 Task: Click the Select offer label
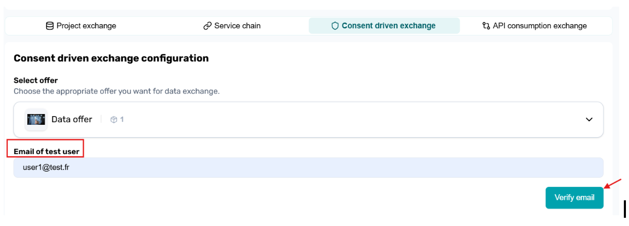click(35, 80)
